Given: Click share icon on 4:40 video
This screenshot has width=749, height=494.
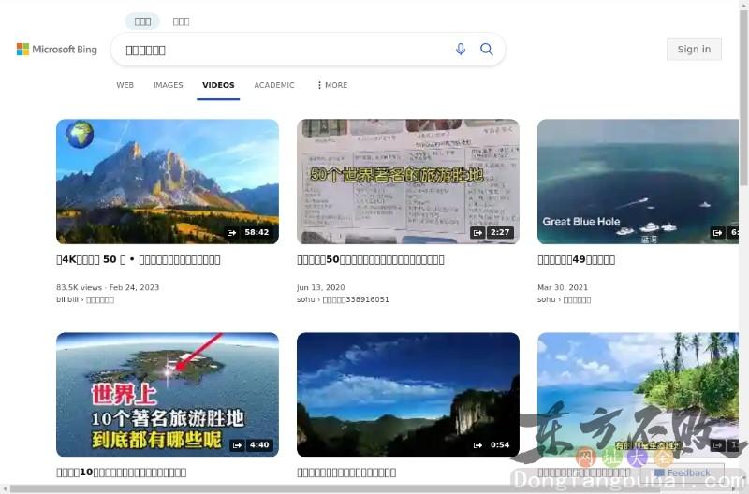Looking at the screenshot, I should [237, 445].
